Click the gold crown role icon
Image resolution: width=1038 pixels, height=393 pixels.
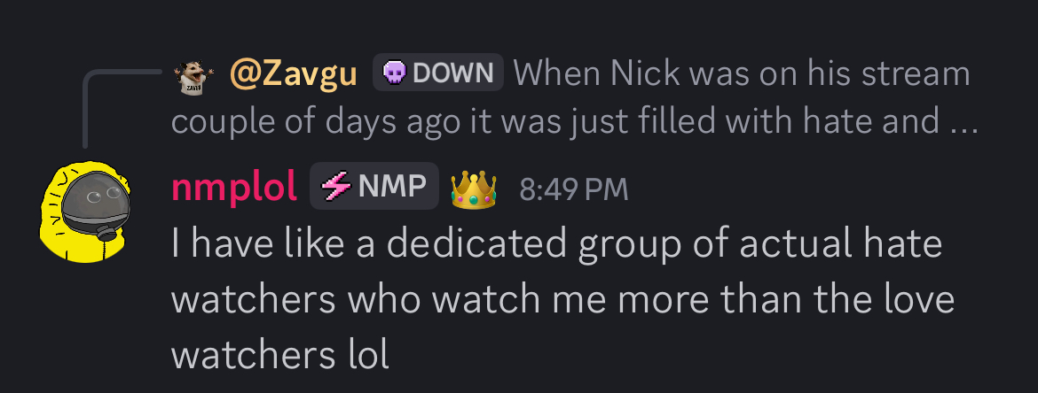pyautogui.click(x=474, y=189)
